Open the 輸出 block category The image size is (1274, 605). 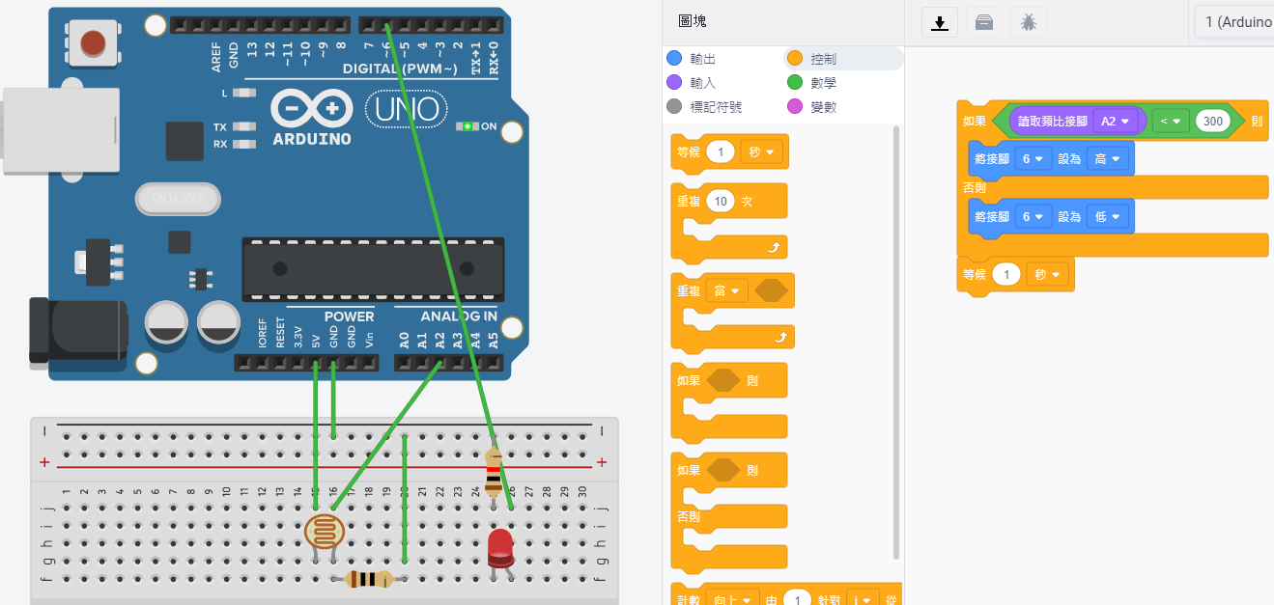click(702, 59)
